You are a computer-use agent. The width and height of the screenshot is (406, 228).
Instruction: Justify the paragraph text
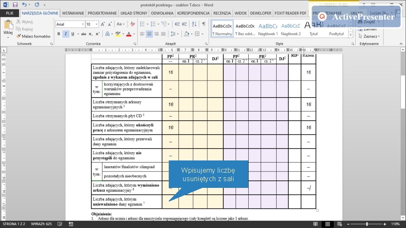pyautogui.click(x=163, y=34)
